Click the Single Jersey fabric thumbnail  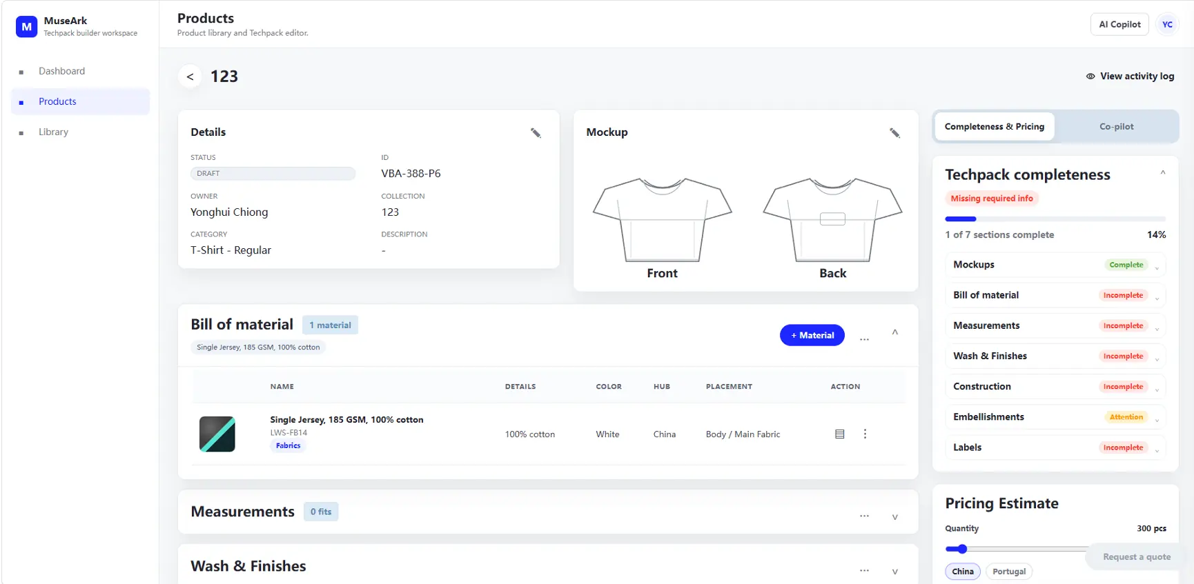pos(217,434)
